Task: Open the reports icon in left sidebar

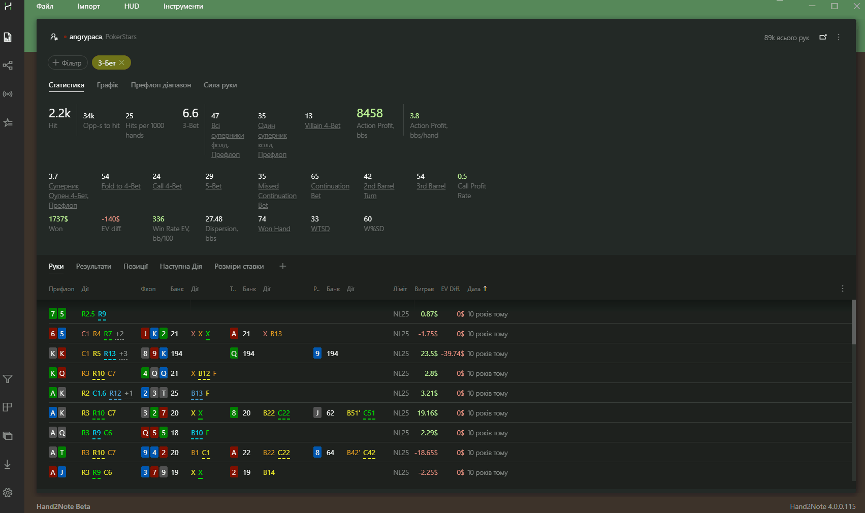Action: pyautogui.click(x=8, y=37)
